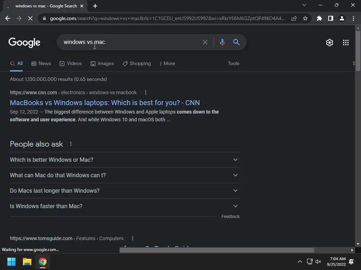Open the Chrome profile avatar
361x270 pixels.
tap(342, 18)
